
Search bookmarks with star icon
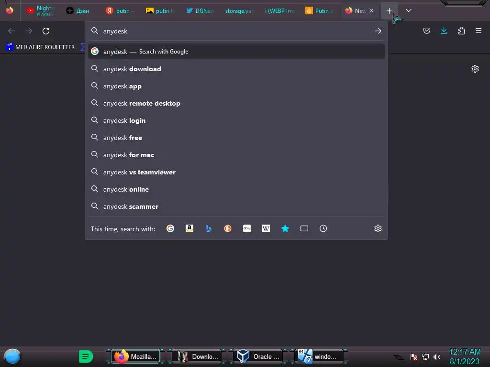285,229
